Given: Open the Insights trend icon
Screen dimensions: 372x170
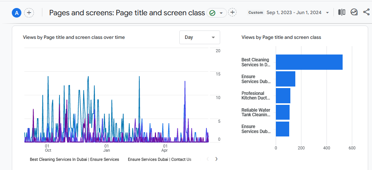Looking at the screenshot, I should click(x=354, y=13).
